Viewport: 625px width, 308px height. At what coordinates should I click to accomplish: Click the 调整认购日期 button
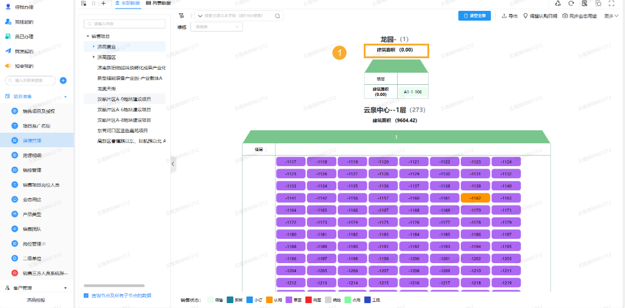click(x=540, y=16)
